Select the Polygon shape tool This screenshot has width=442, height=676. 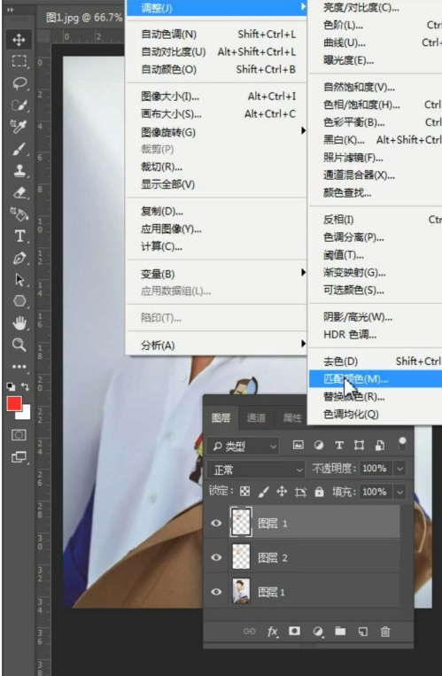[x=19, y=301]
